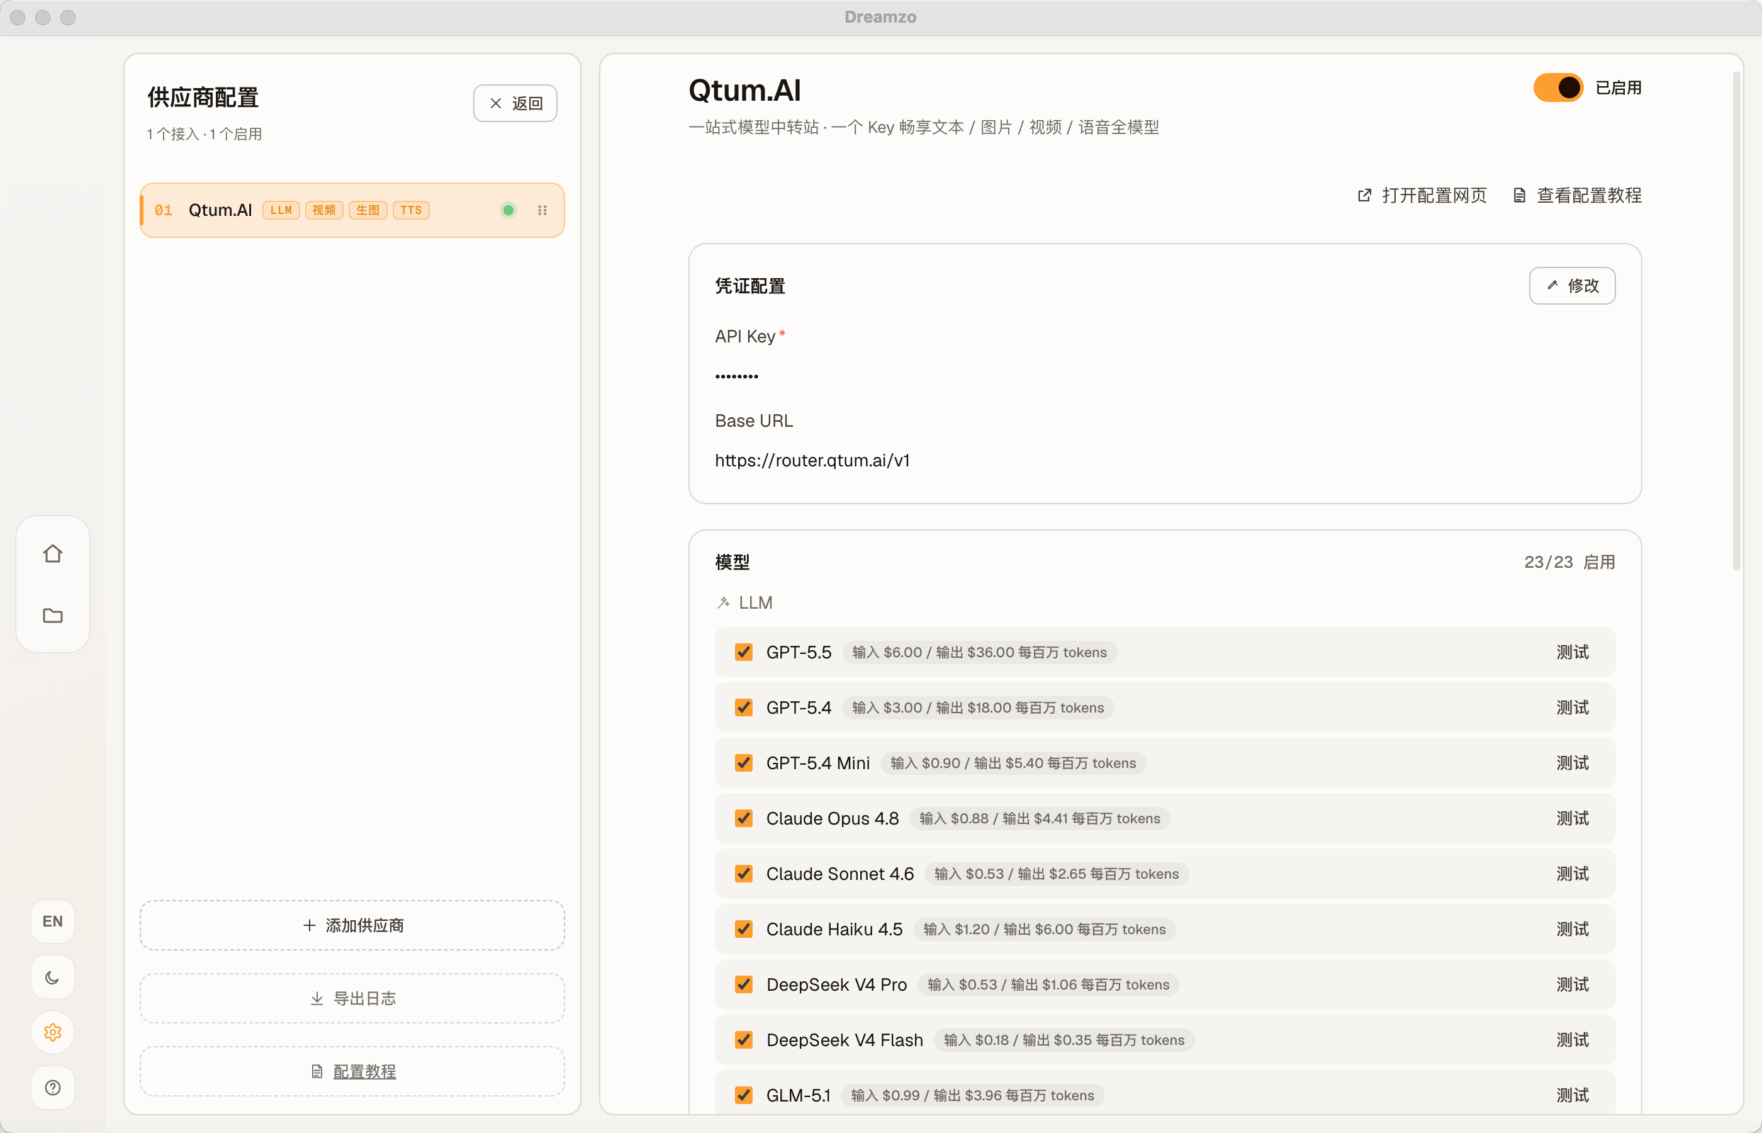
Task: Click the 凭证配置 section heading
Action: coord(749,286)
